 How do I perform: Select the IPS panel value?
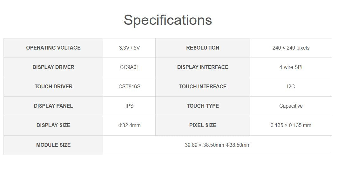[x=129, y=106]
